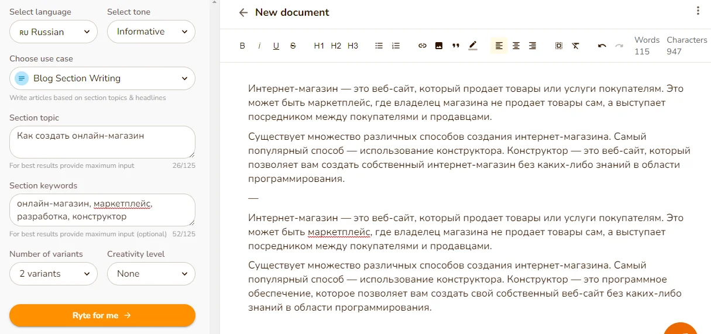Add a blockquote using the quote icon
Screen dimensions: 711x334
(456, 46)
